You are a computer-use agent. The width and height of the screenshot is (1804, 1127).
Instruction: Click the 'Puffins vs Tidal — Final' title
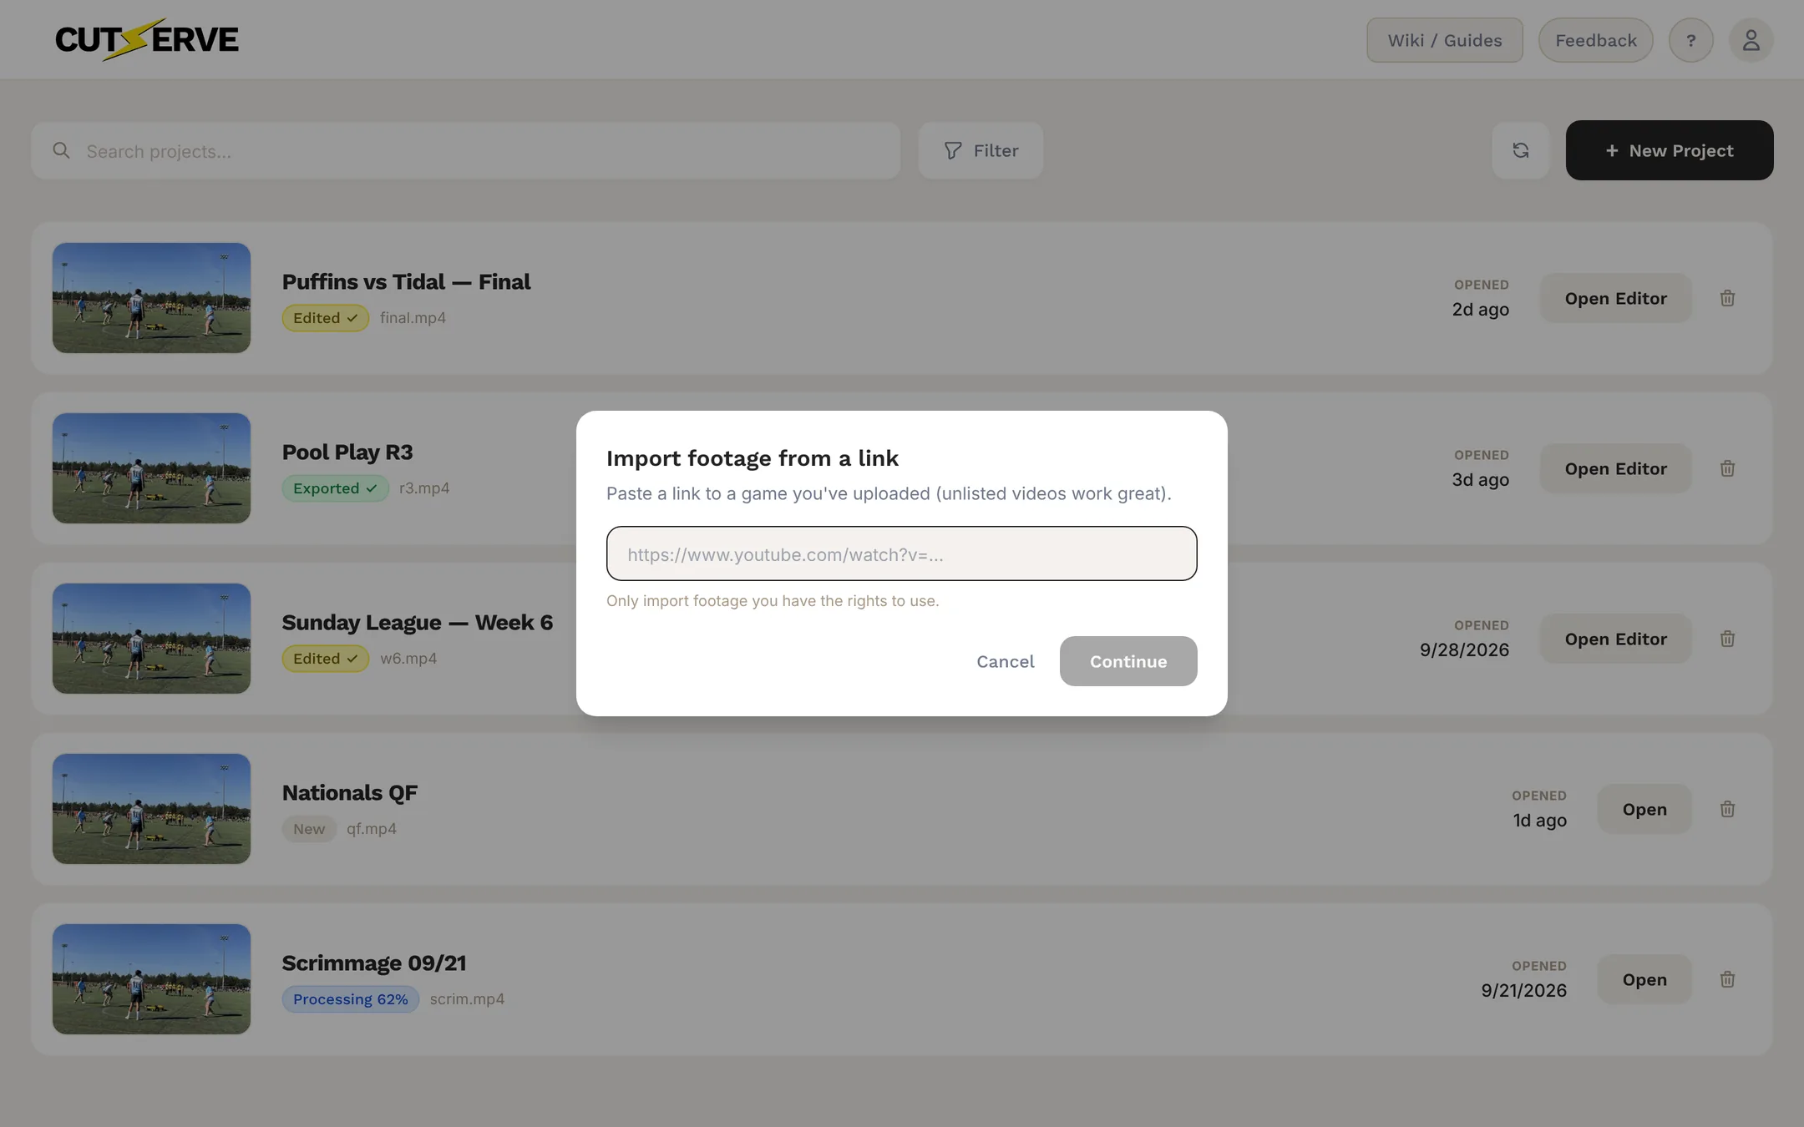407,282
